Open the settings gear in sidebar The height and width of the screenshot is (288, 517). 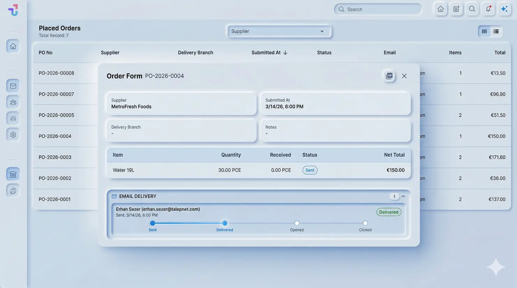pos(13,135)
